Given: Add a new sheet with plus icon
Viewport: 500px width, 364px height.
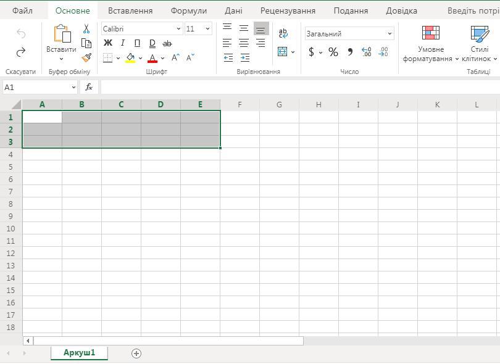Looking at the screenshot, I should 136,353.
